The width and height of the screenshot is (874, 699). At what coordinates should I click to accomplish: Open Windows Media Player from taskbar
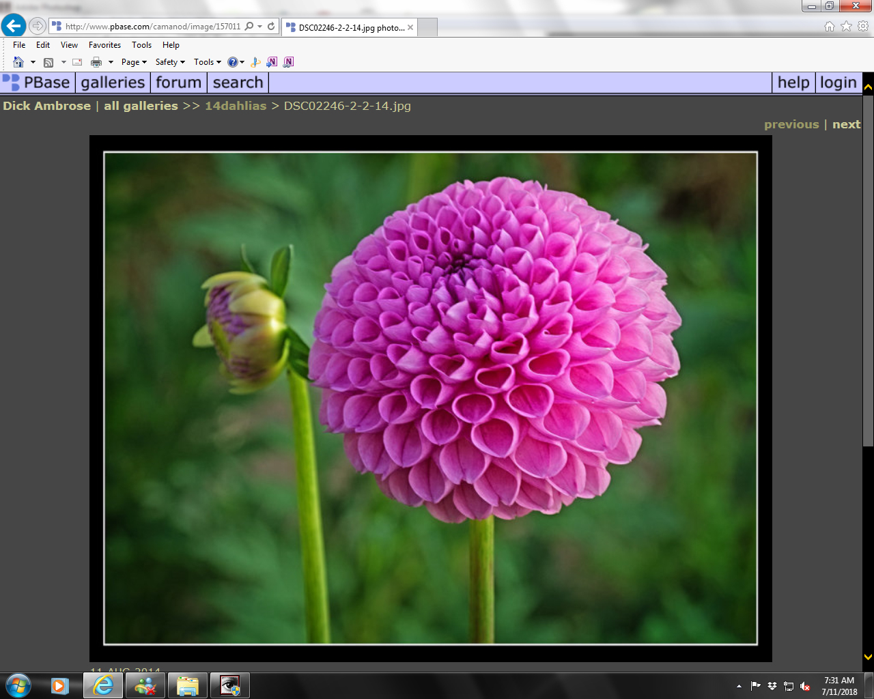pyautogui.click(x=60, y=685)
